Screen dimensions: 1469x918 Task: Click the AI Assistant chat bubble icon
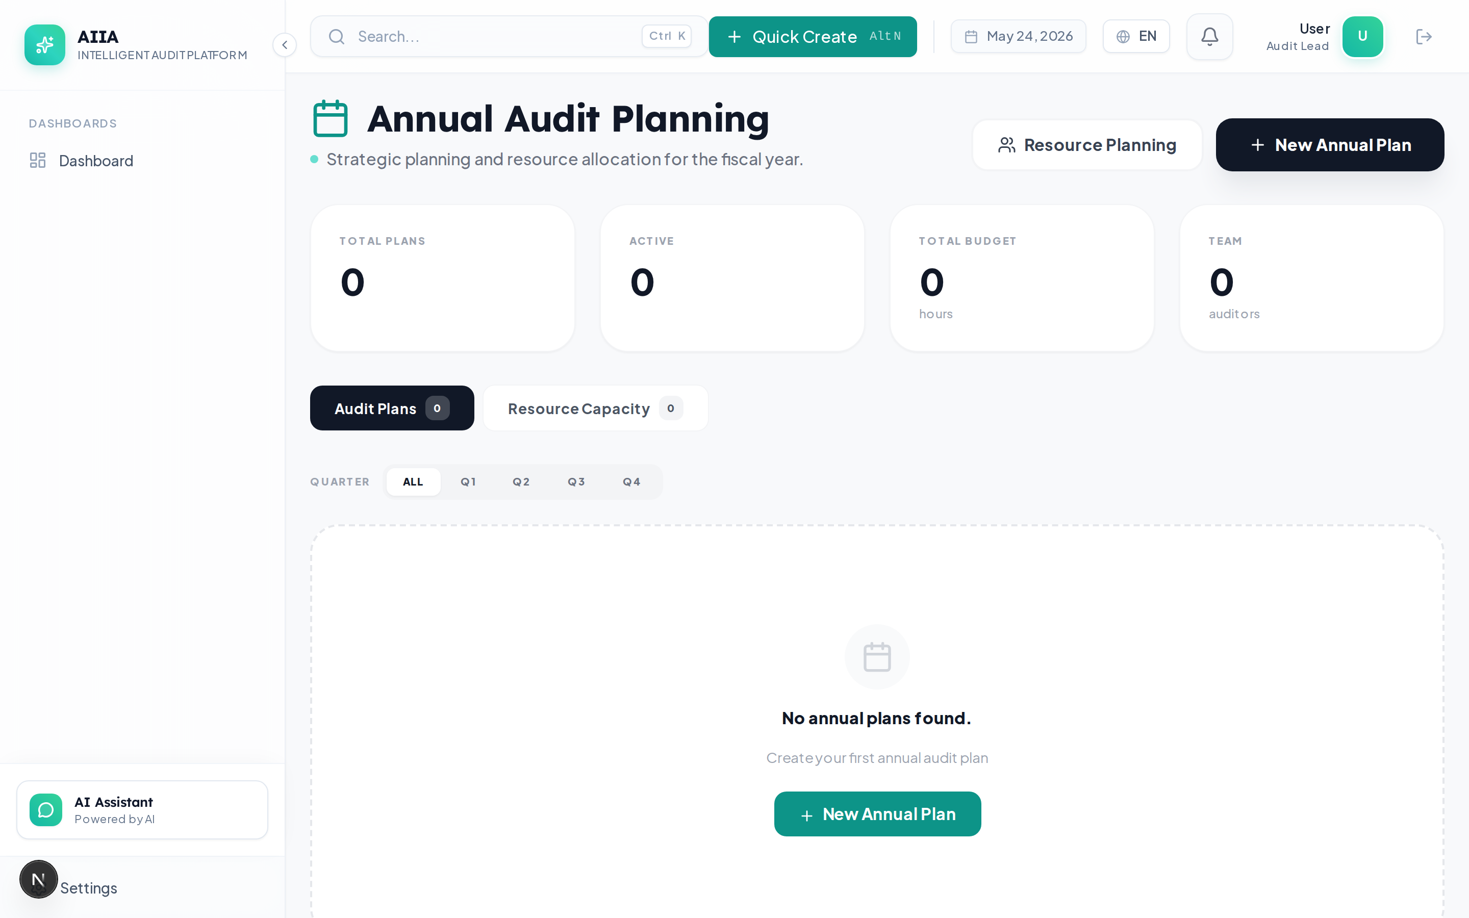[45, 810]
